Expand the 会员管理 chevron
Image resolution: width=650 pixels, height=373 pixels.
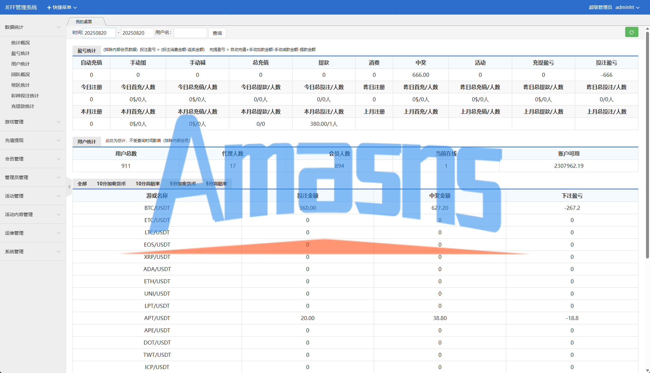click(x=59, y=159)
